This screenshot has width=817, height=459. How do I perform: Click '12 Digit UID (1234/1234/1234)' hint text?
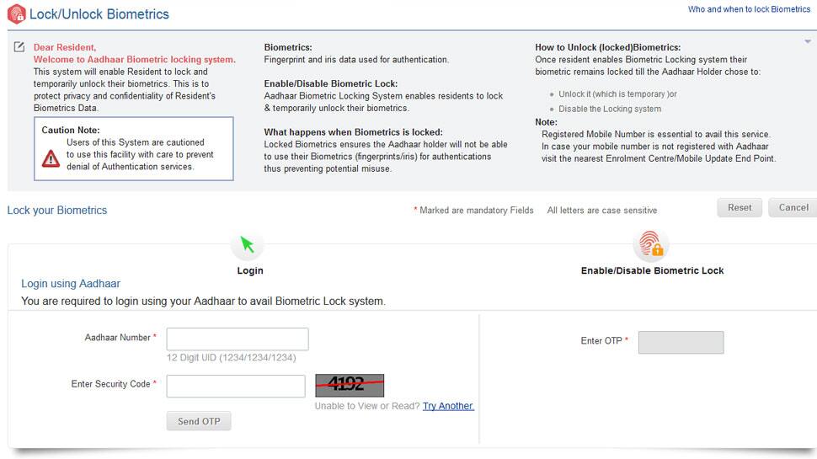pos(232,357)
